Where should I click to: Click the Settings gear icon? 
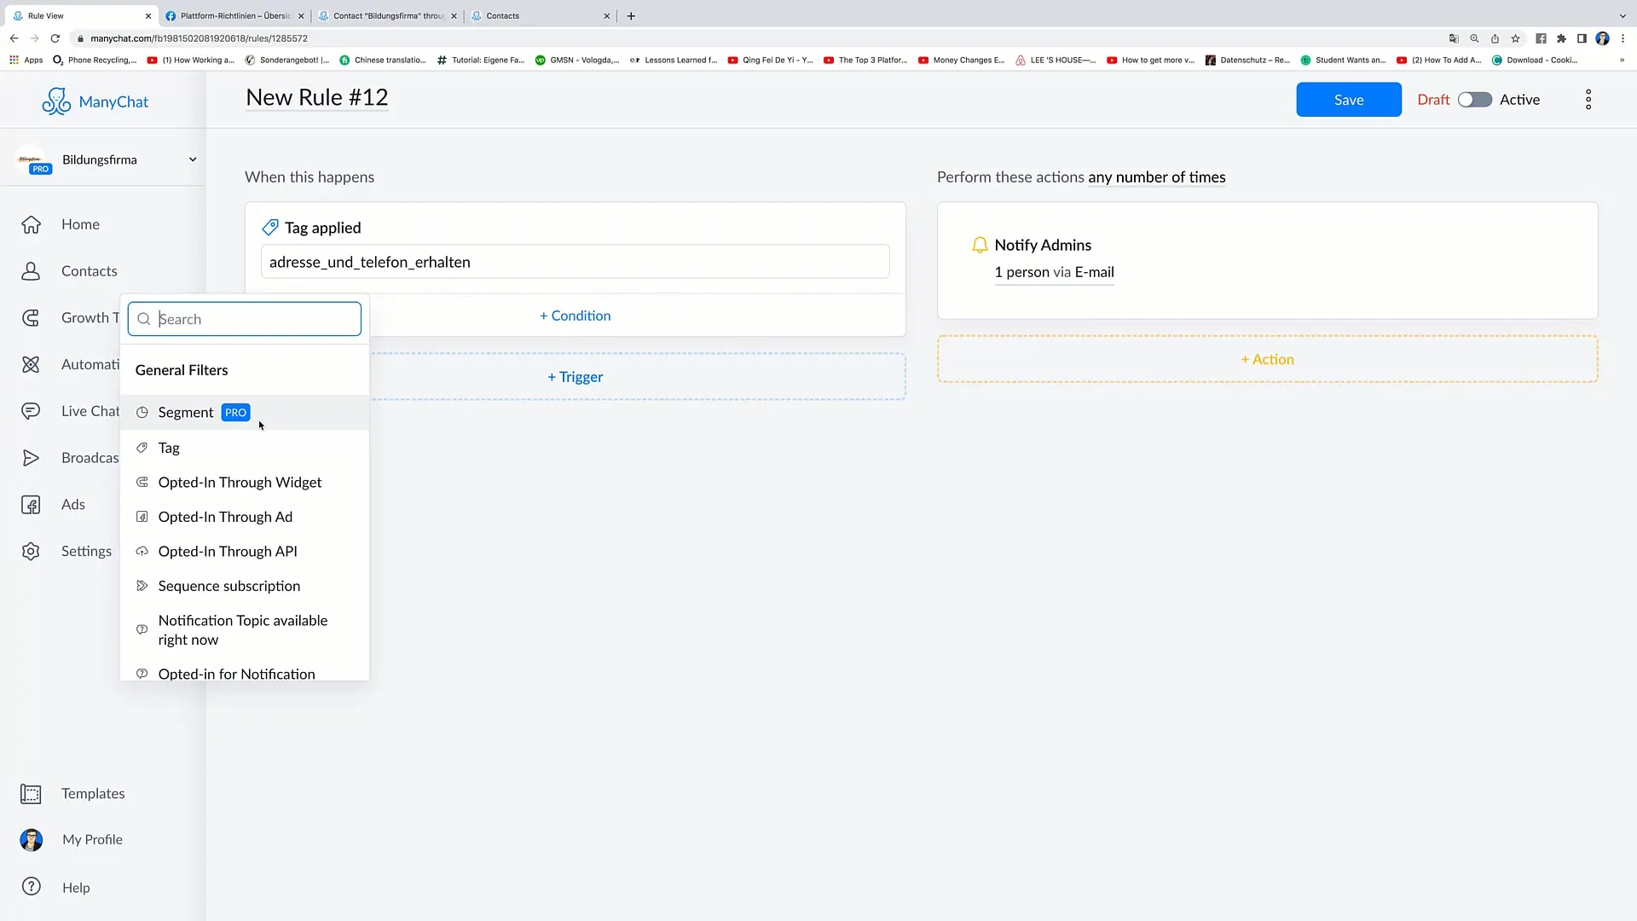(31, 551)
